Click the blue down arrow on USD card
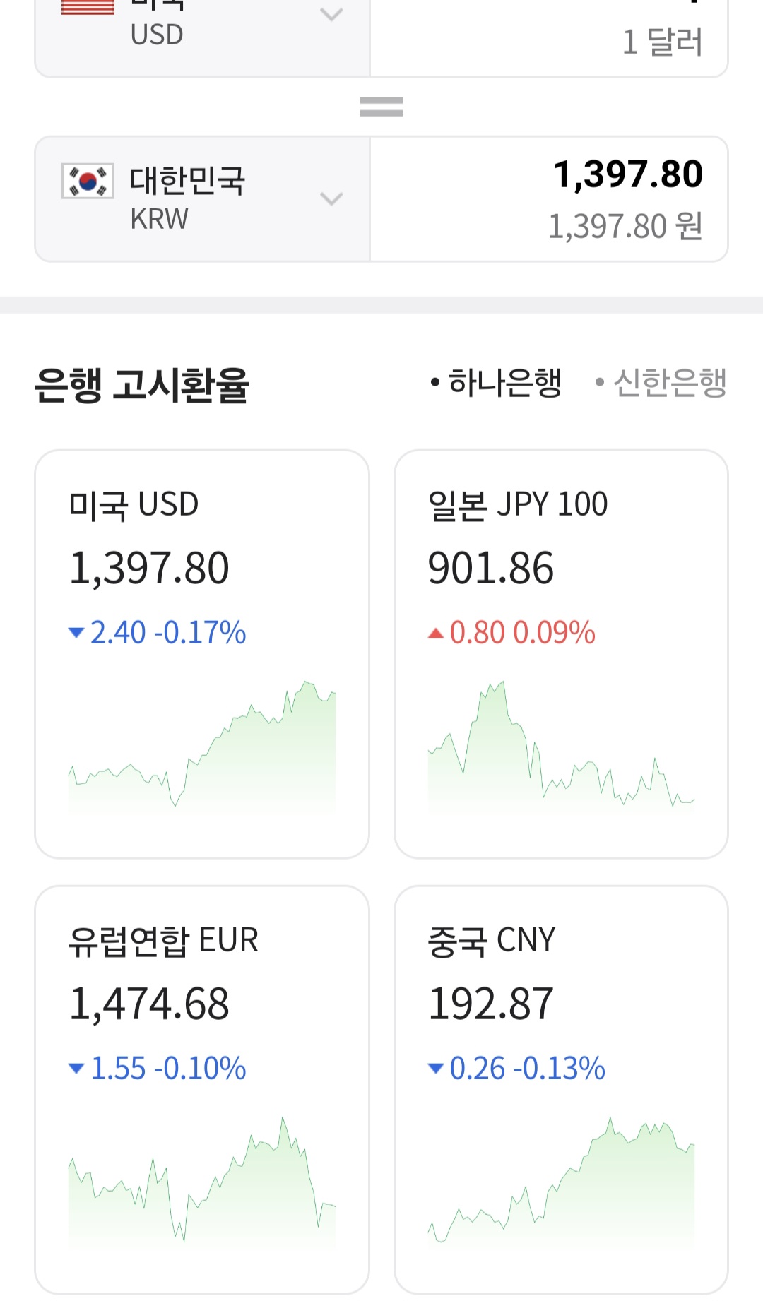 coord(76,633)
